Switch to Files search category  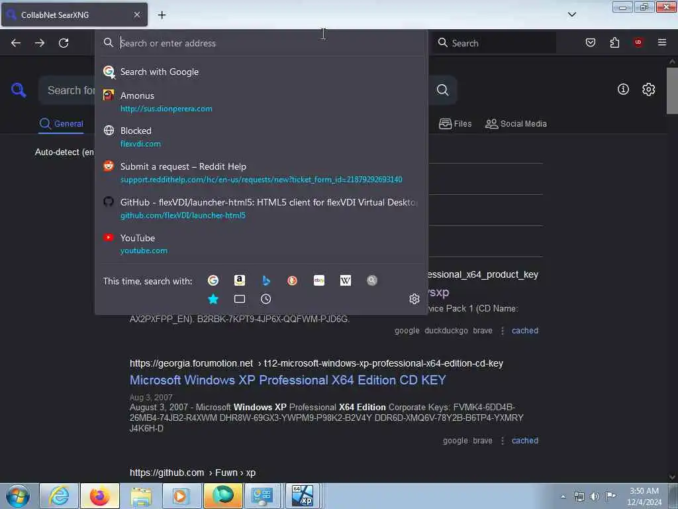(x=455, y=124)
